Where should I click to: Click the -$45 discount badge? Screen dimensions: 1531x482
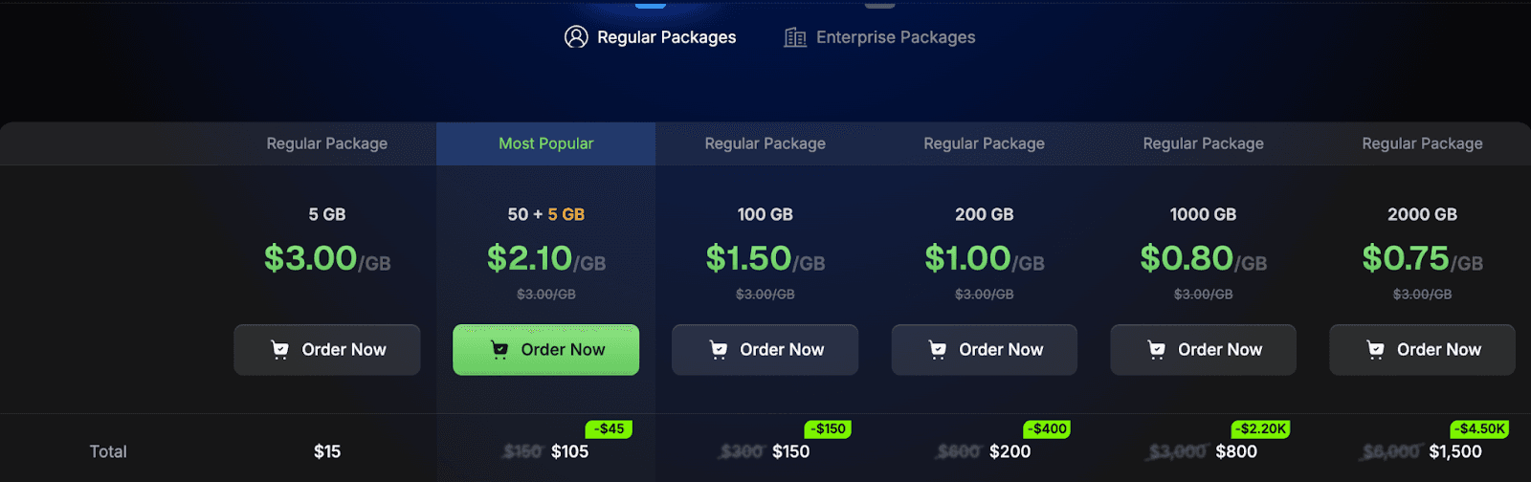[609, 428]
